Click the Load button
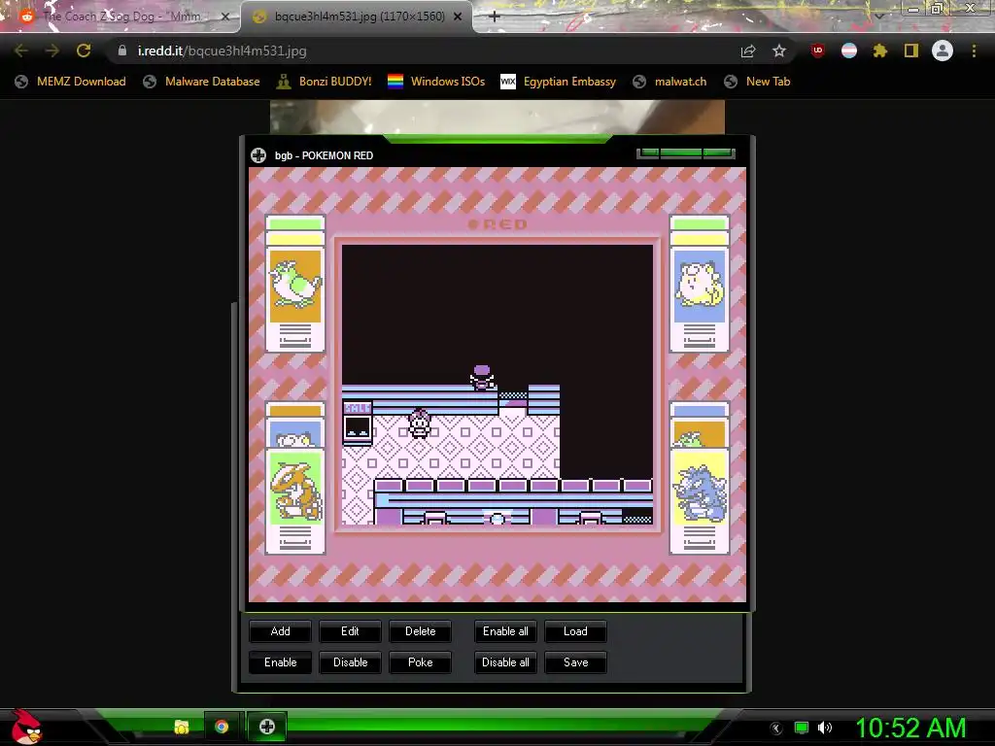 coord(575,631)
